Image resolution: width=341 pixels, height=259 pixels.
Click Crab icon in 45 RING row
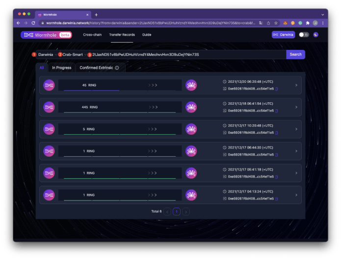coord(191,85)
